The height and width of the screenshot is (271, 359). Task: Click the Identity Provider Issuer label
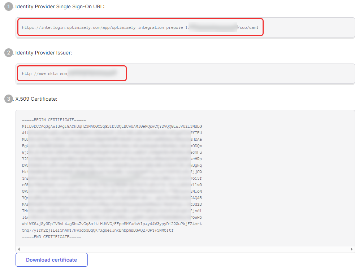43,53
